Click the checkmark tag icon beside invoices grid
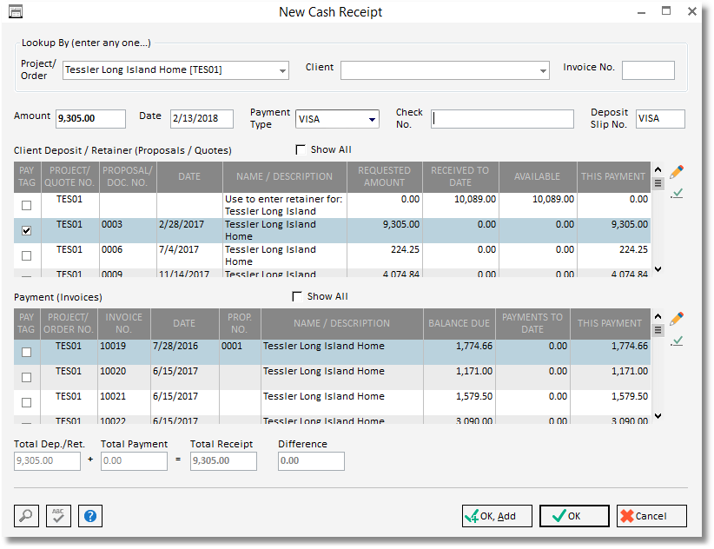This screenshot has width=714, height=549. (678, 341)
